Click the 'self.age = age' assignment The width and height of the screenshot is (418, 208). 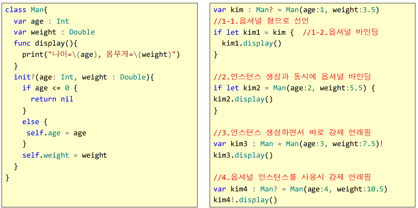pyautogui.click(x=56, y=133)
